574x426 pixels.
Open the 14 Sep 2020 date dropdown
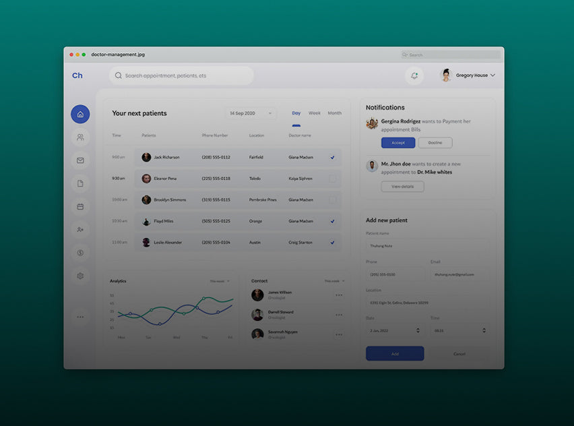[x=251, y=113]
